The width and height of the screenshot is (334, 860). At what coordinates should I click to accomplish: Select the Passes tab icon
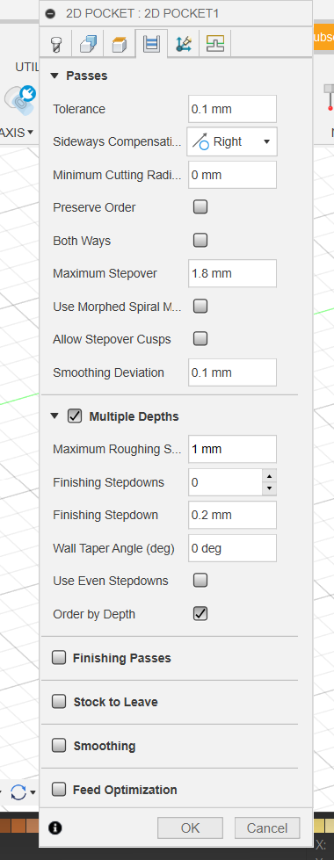pos(151,44)
